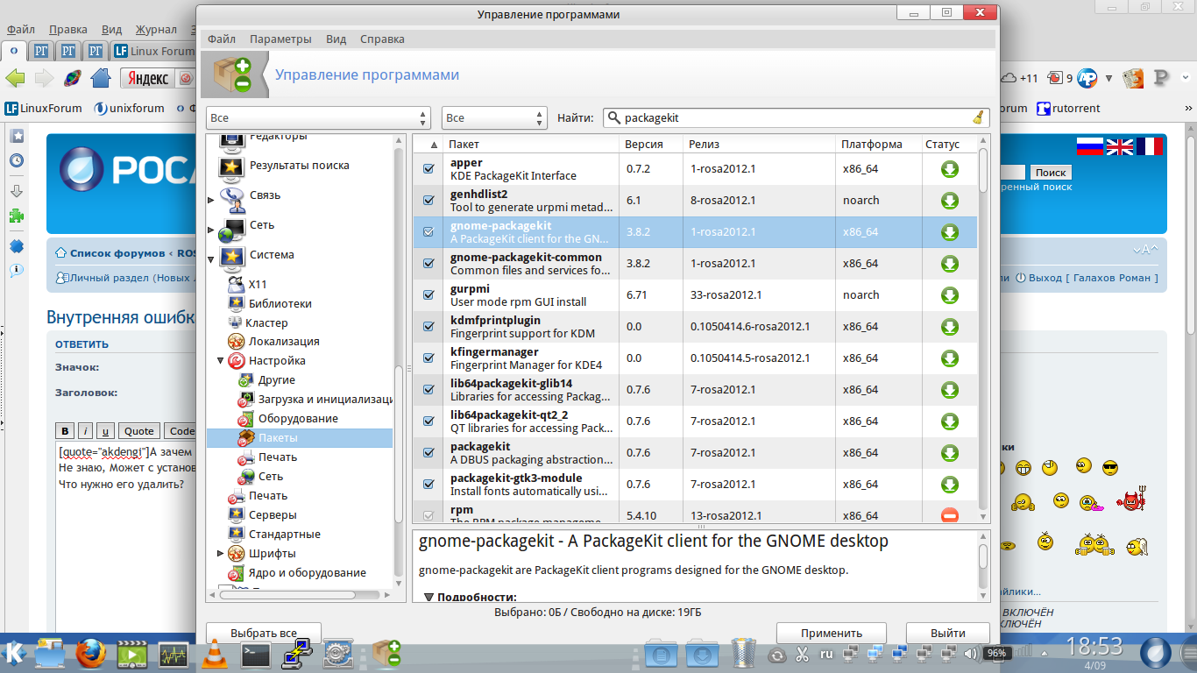Click green status icon for packagekit row

tap(949, 453)
